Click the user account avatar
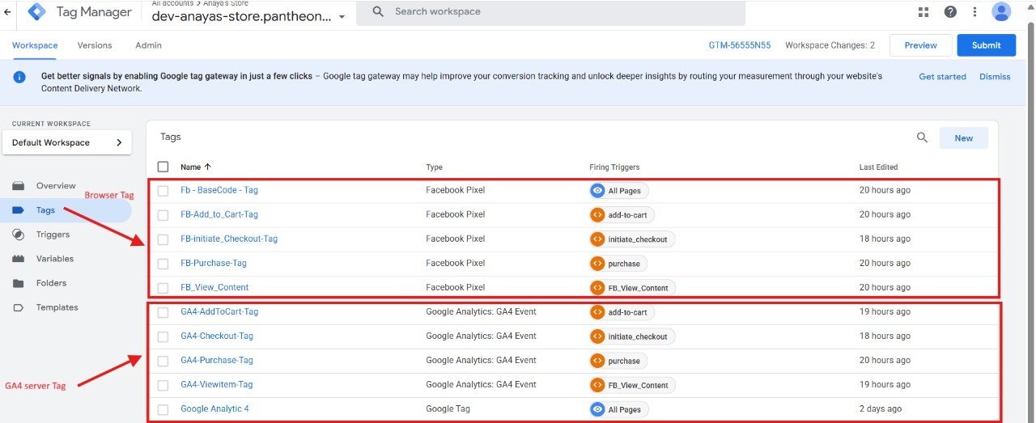 pos(1001,12)
